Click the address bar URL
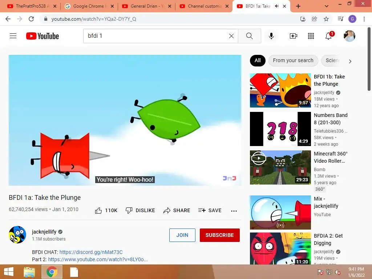This screenshot has width=372, height=279. click(94, 19)
